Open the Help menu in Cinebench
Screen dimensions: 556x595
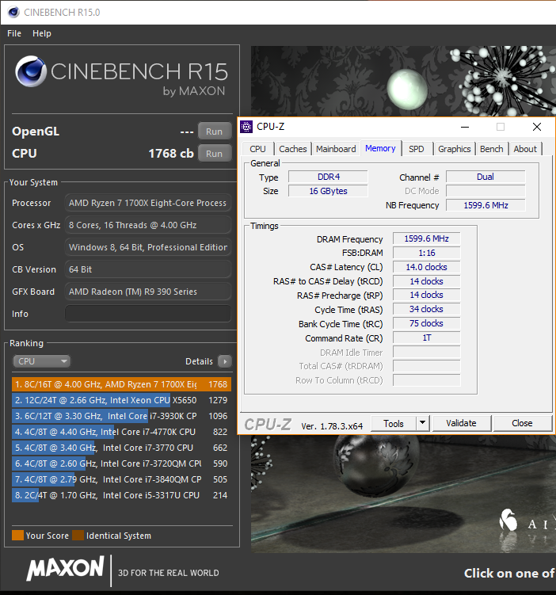[42, 33]
